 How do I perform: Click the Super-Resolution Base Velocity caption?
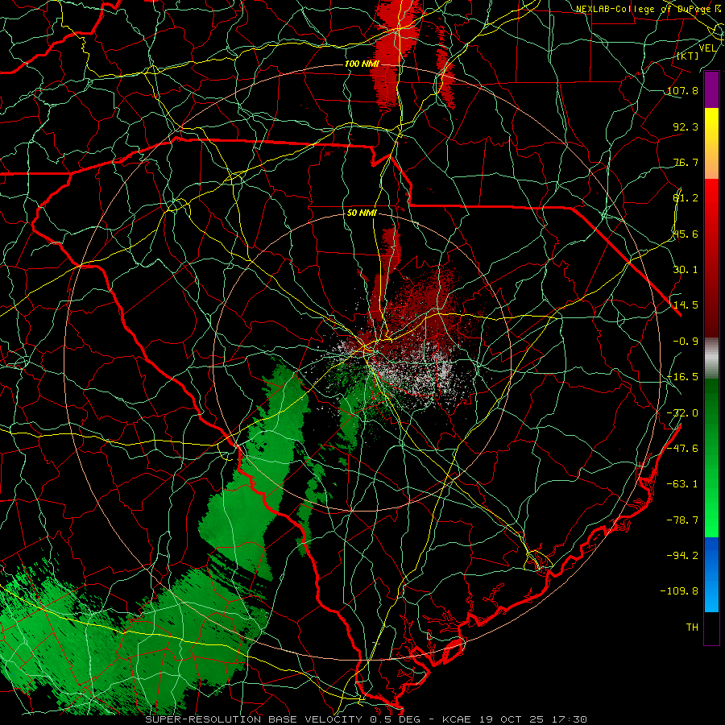[x=367, y=719]
